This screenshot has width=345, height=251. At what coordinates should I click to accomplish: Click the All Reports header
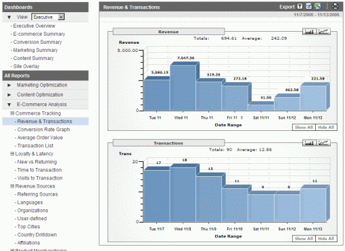click(45, 76)
